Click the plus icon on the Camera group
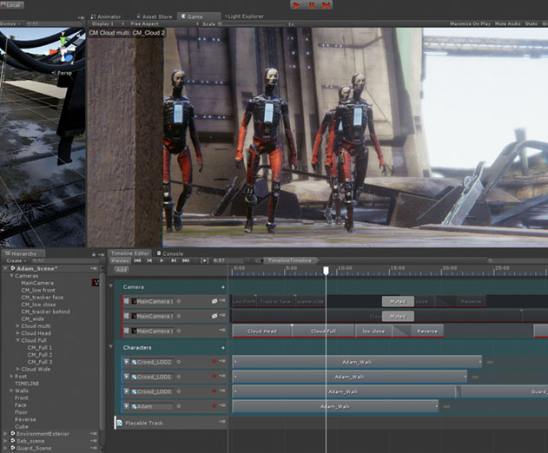The height and width of the screenshot is (453, 548). click(223, 287)
